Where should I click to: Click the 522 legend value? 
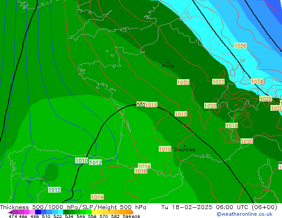tap(57, 216)
